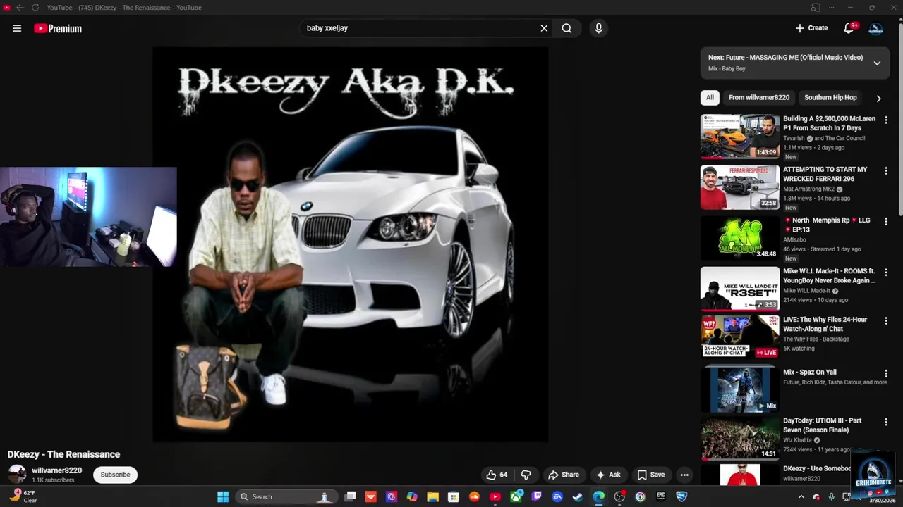Open the Create upload button

coord(812,28)
